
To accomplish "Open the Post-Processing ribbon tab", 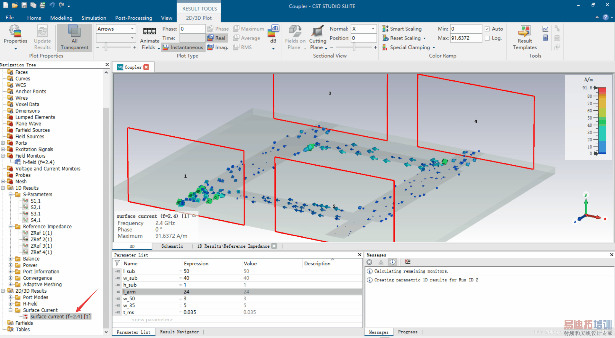I will [x=133, y=18].
